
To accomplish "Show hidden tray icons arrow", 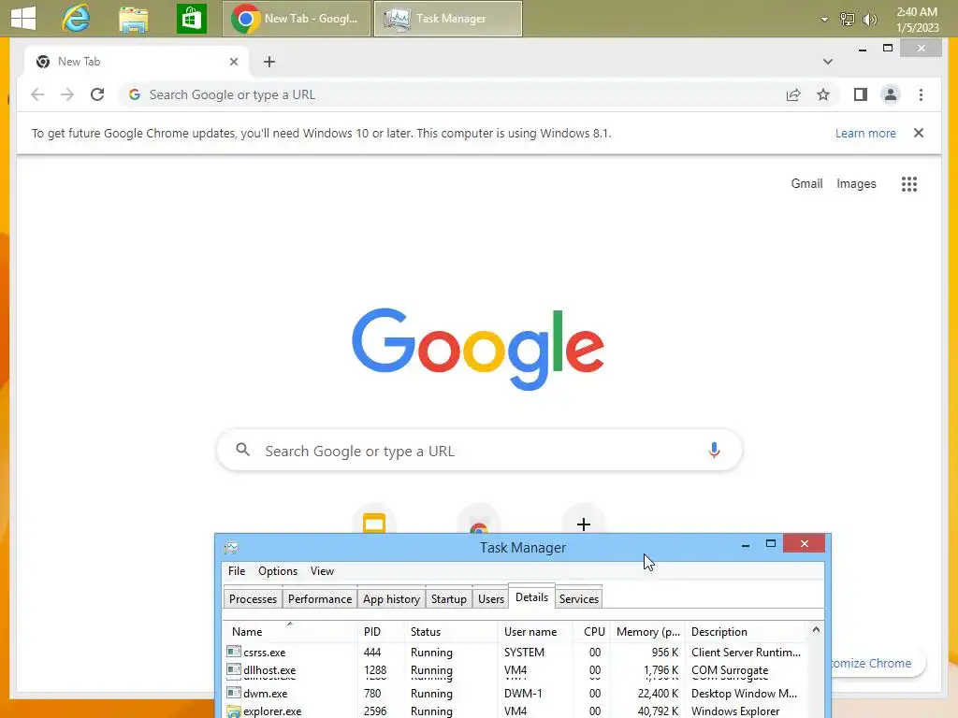I will click(x=824, y=20).
